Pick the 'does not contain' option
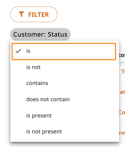This screenshot has height=147, width=125. click(x=64, y=99)
